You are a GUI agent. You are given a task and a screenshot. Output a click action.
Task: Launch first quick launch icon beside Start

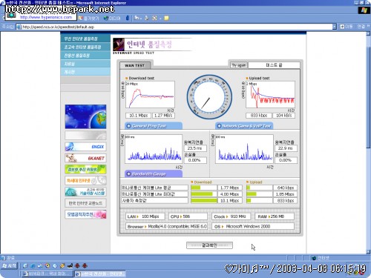[x=25, y=266]
